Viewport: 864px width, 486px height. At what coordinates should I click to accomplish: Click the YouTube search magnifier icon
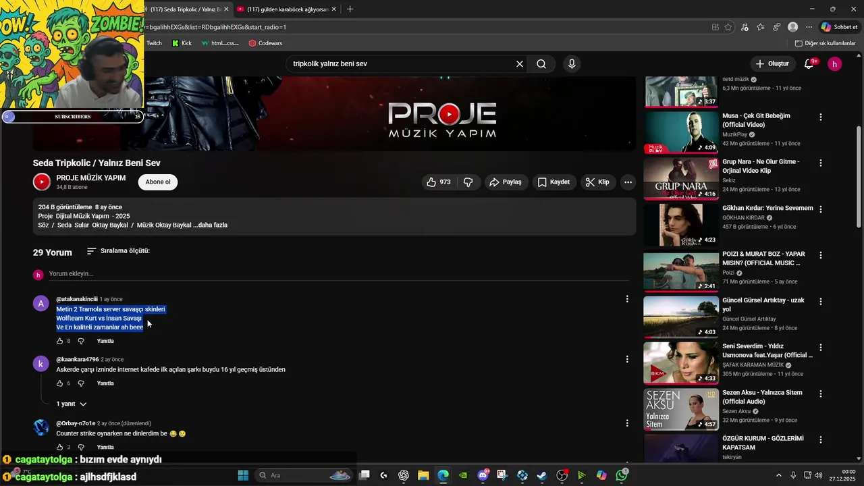[541, 64]
